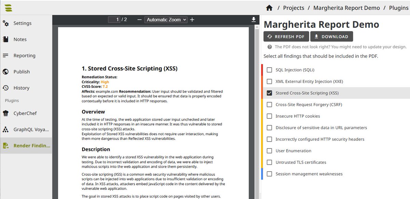Click the PDF viewer download arrow icon

click(254, 19)
